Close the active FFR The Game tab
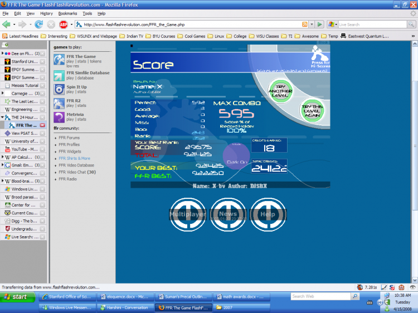The width and height of the screenshot is (418, 313). pyautogui.click(x=42, y=125)
